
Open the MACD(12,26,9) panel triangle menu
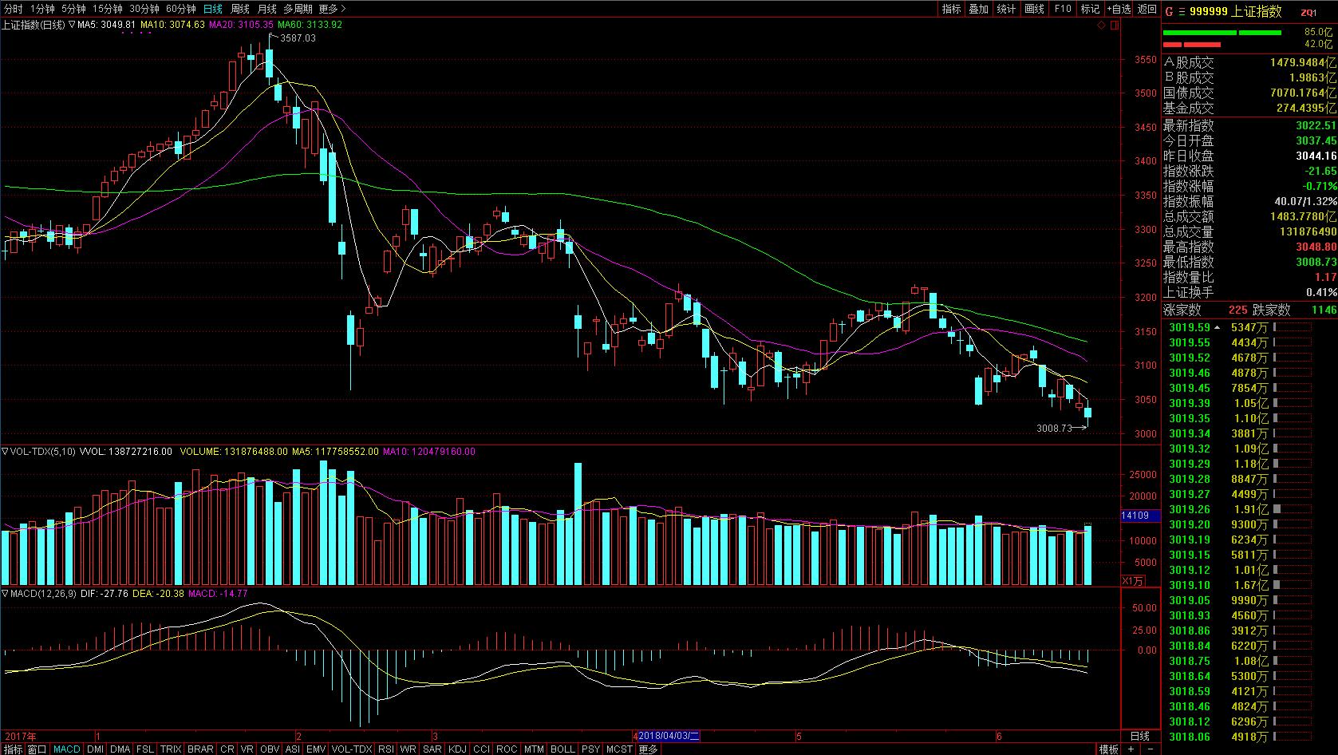click(5, 594)
